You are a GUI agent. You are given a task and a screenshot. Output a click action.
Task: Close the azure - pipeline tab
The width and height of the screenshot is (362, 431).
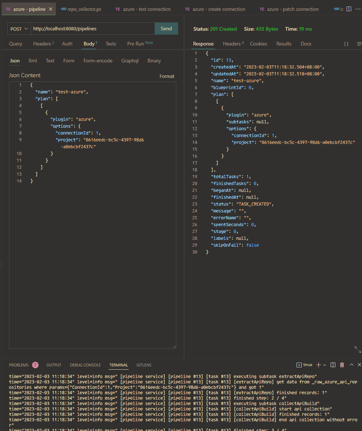coord(50,9)
